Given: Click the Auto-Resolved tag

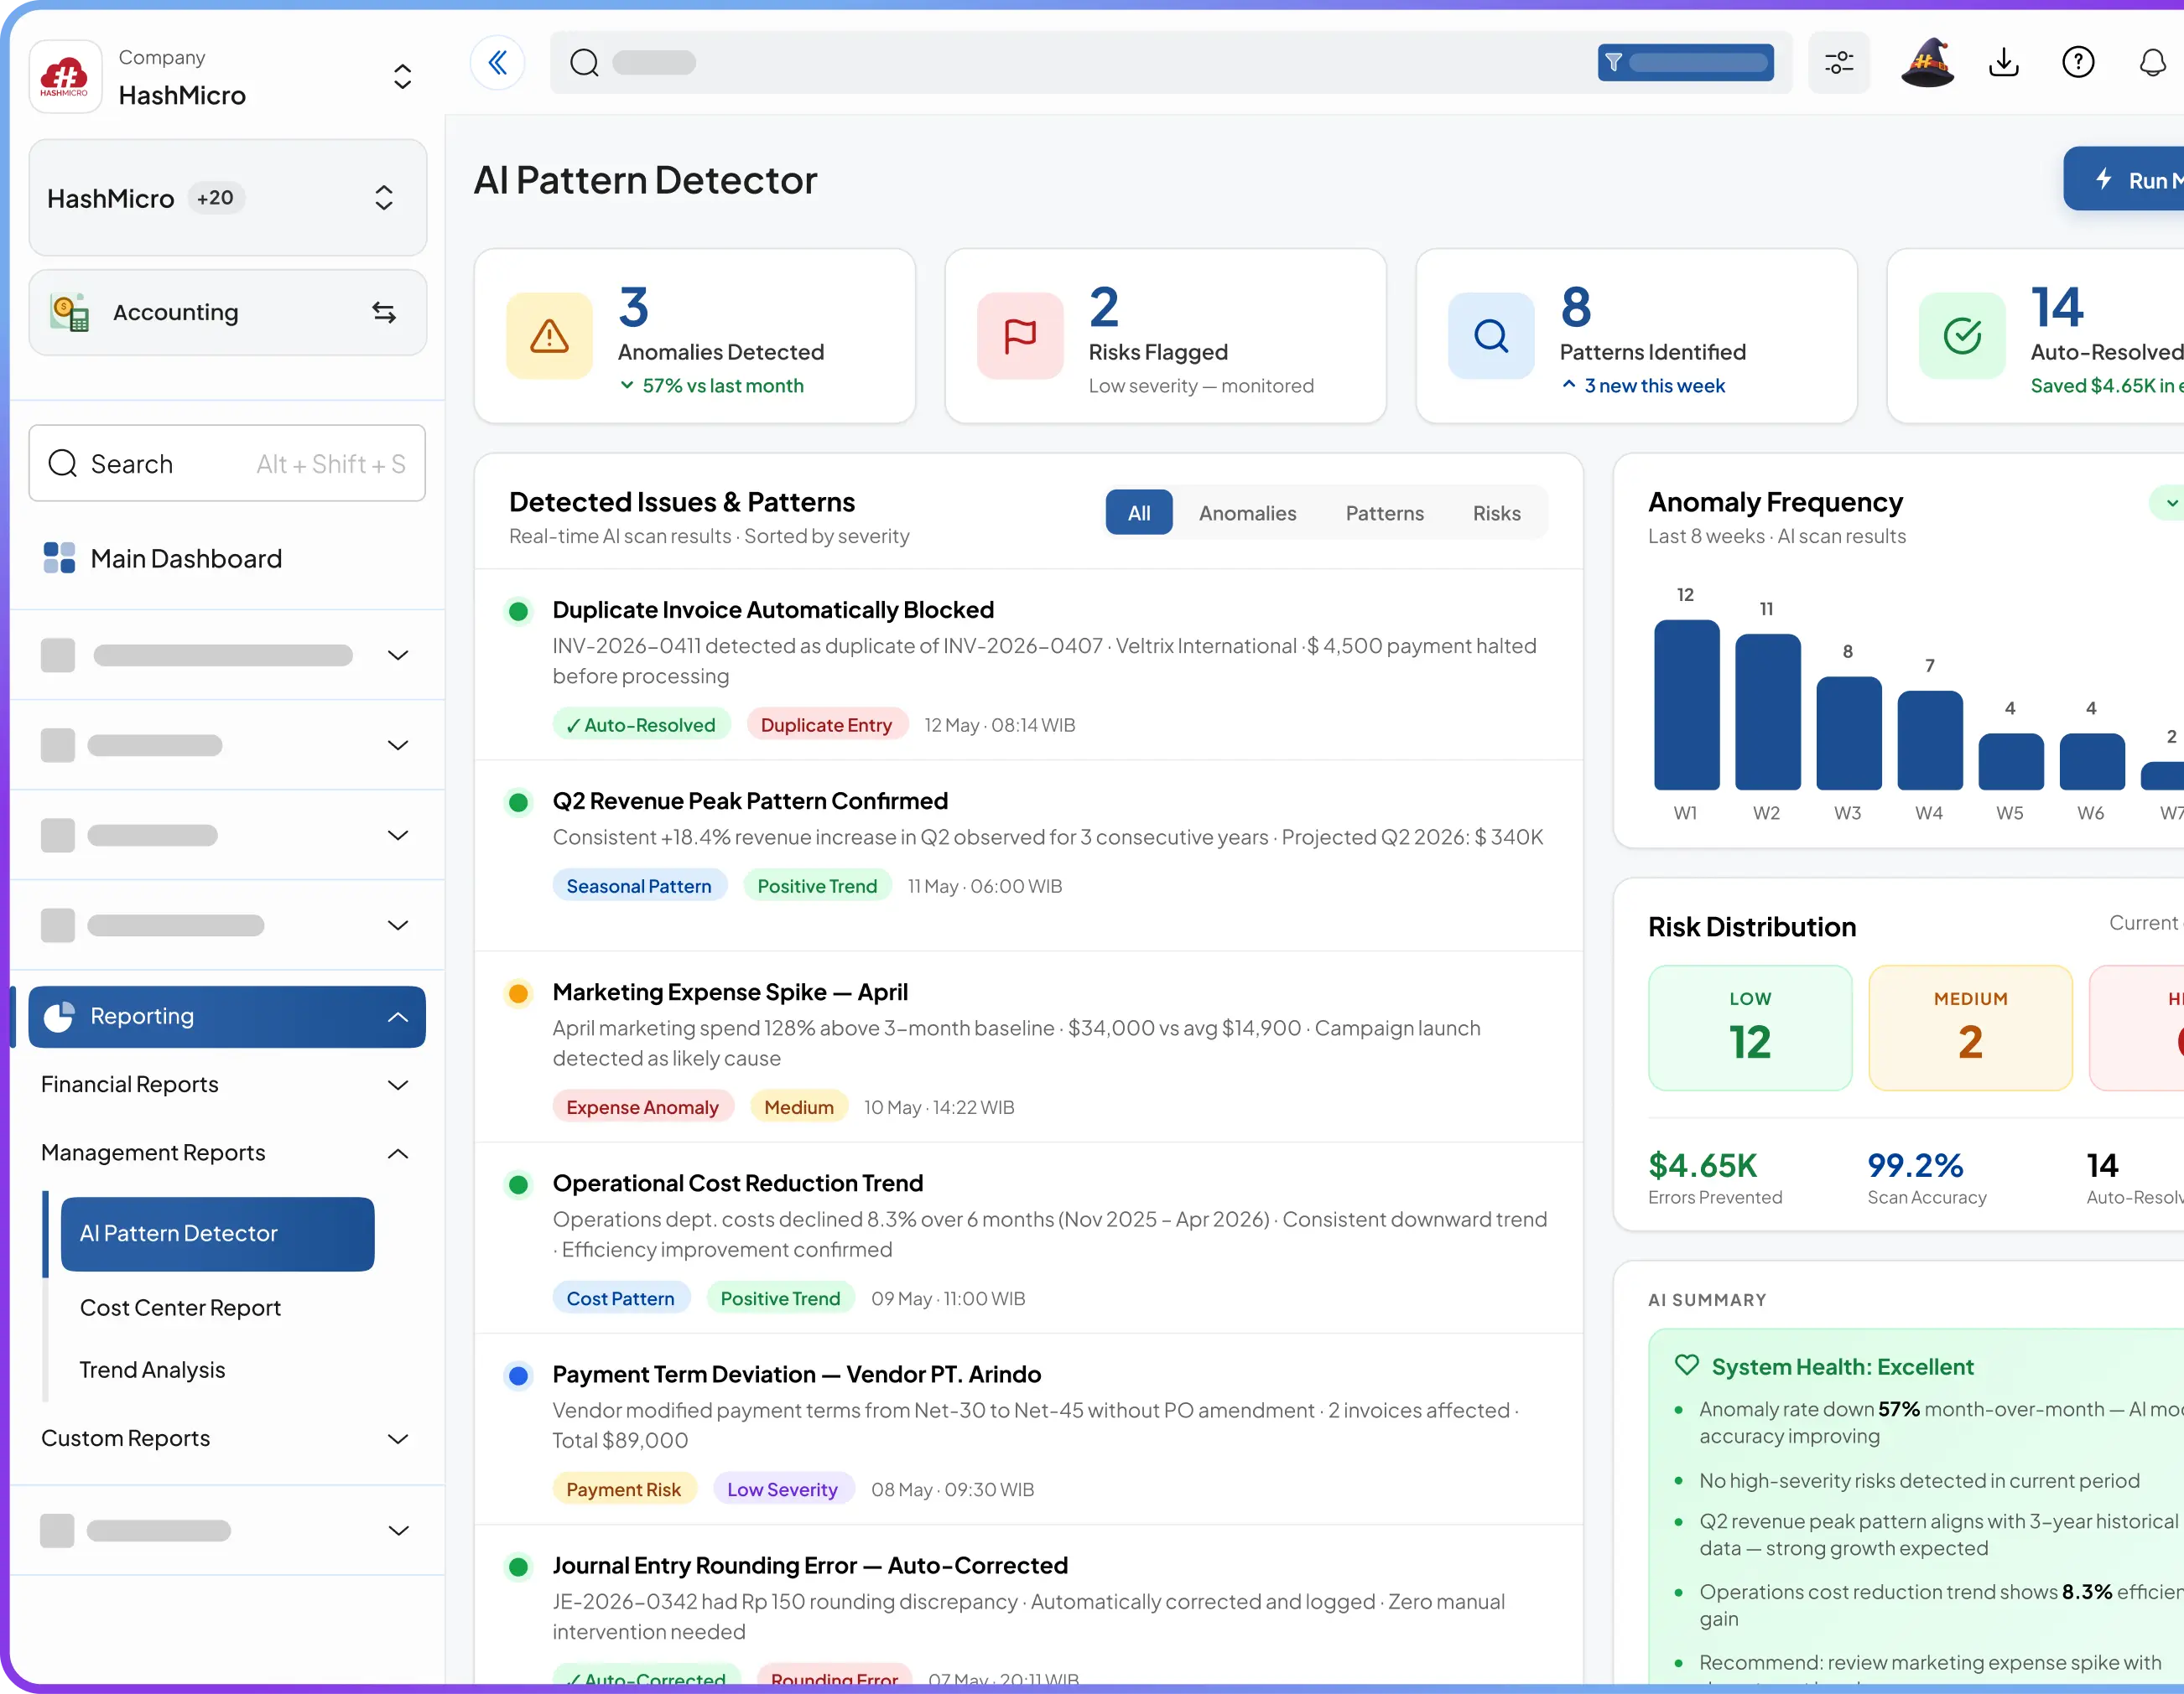Looking at the screenshot, I should click(641, 724).
